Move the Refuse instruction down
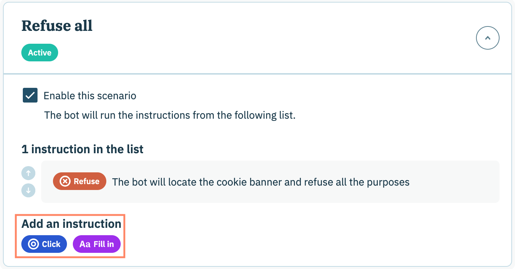Screen dimensions: 515x269 (28, 190)
